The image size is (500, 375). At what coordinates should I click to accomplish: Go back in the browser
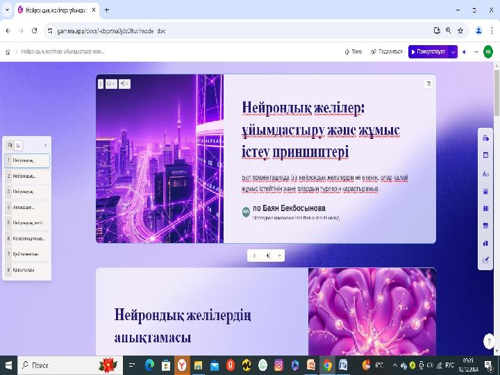8,31
